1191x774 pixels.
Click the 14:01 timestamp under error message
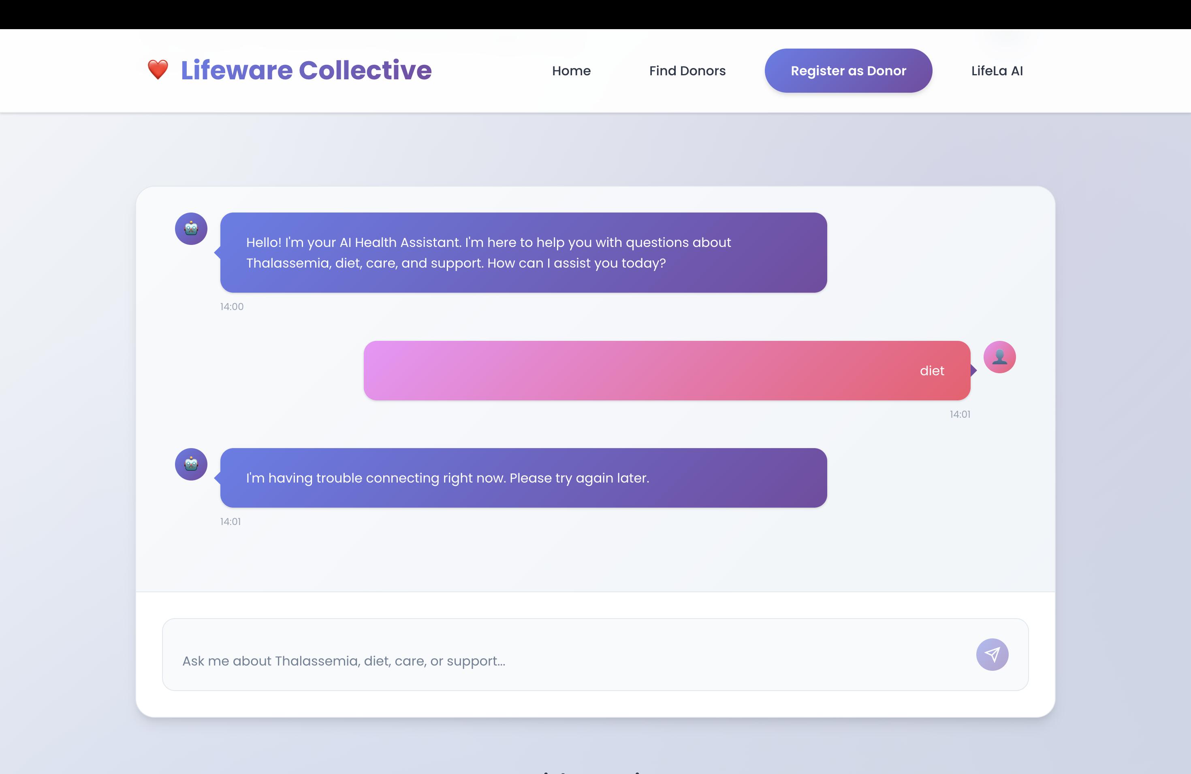(x=230, y=521)
